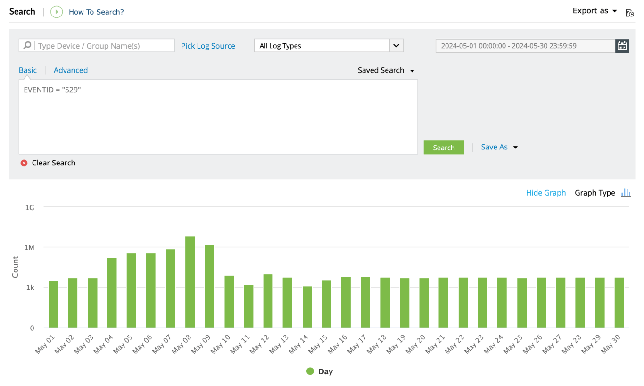
Task: Click the Graph Type bar chart icon
Action: (x=626, y=193)
